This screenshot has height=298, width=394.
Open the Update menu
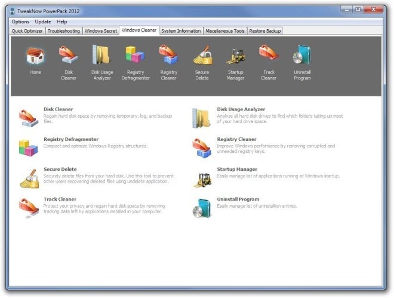pos(43,21)
